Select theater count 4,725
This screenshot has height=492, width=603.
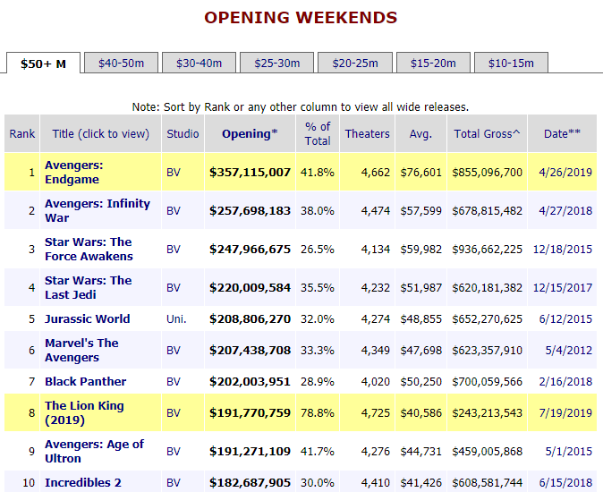(376, 412)
